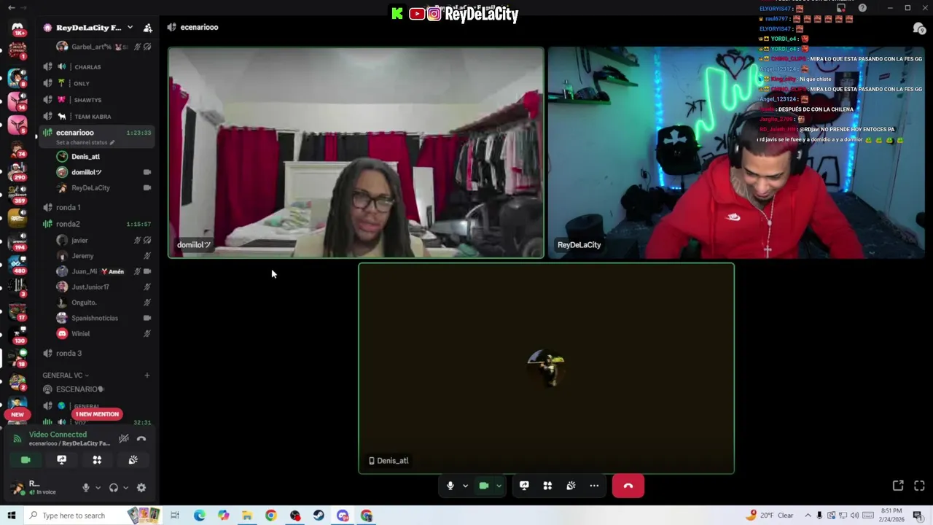This screenshot has height=525, width=933.
Task: Join ronda 3 voice channel
Action: pos(96,354)
